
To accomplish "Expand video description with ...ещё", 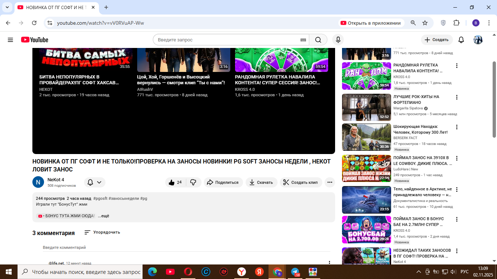I will coord(103,216).
